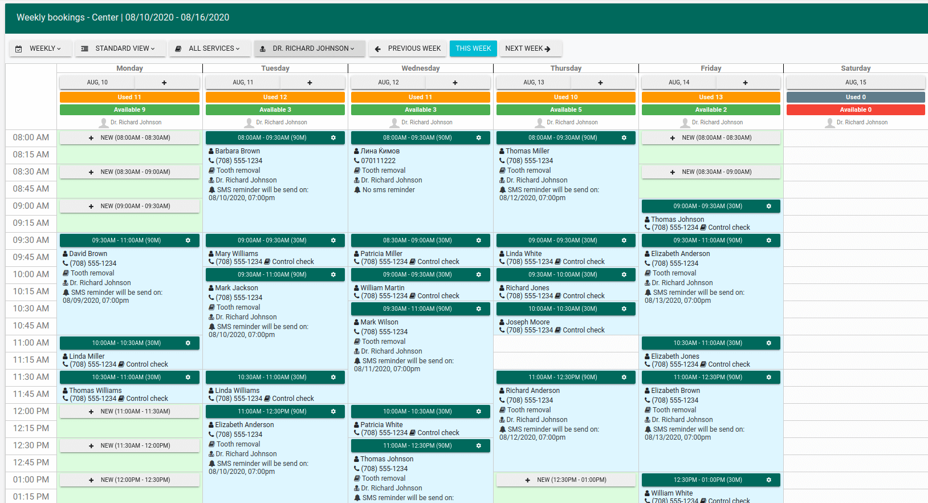Open gear on Elizabeth Brown's Friday booking
The width and height of the screenshot is (928, 503).
[769, 377]
